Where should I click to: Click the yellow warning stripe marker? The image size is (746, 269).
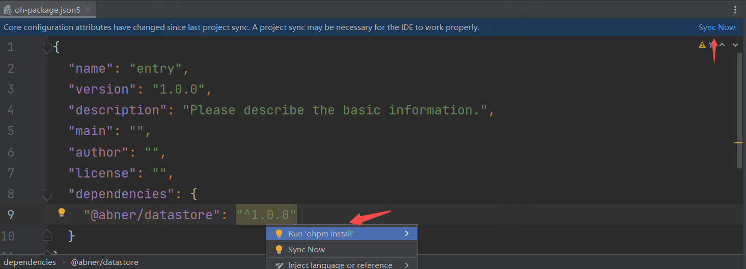point(738,143)
